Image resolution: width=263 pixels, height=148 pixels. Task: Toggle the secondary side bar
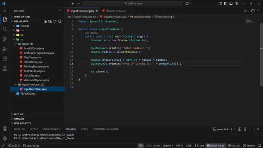pos(236,3)
